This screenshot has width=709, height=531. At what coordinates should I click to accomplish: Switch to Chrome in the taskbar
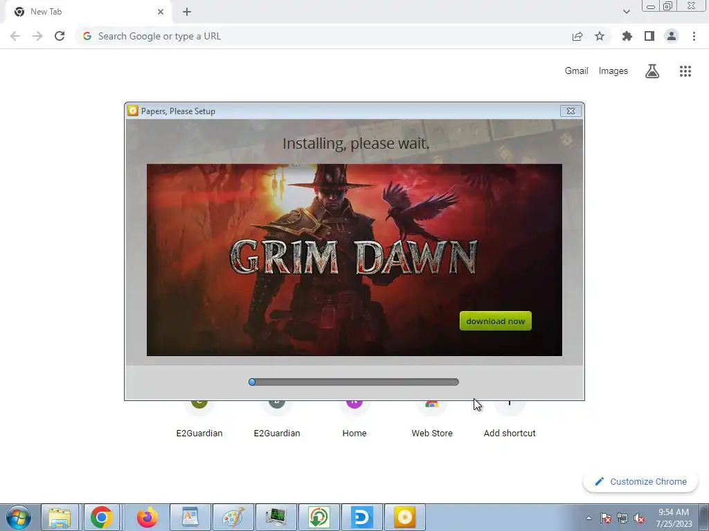coord(101,517)
